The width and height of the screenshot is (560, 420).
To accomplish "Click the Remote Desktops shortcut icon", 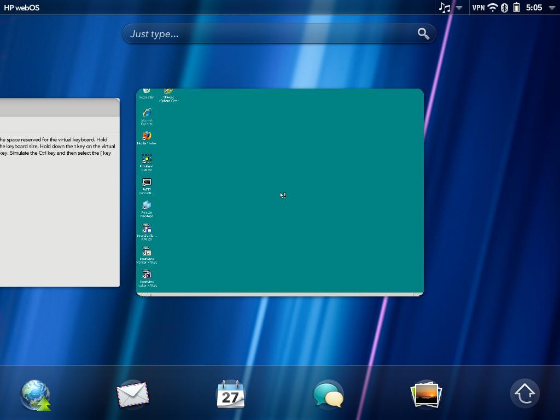I will [147, 209].
